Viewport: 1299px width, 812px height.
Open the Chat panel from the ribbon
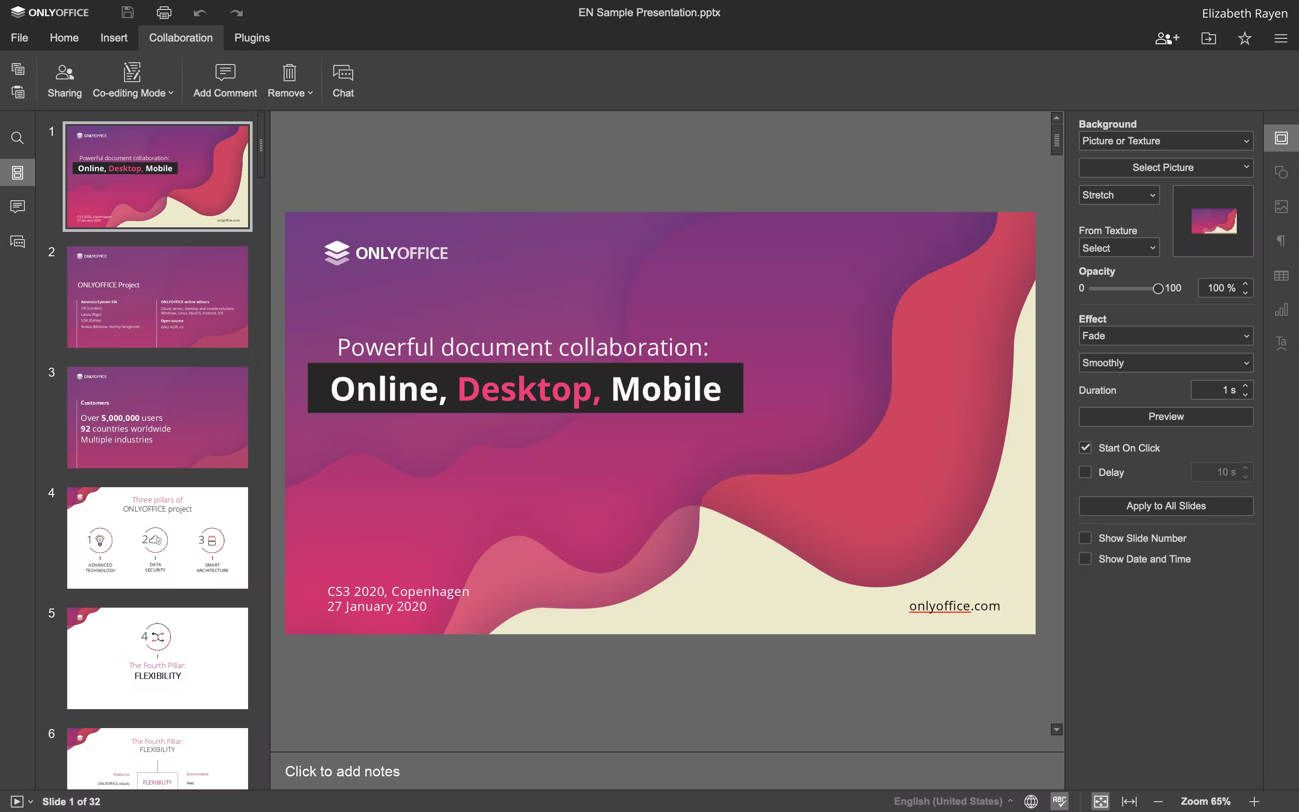[343, 81]
